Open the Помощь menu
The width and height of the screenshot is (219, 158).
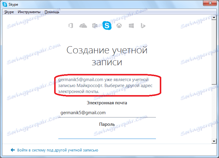pos(52,12)
